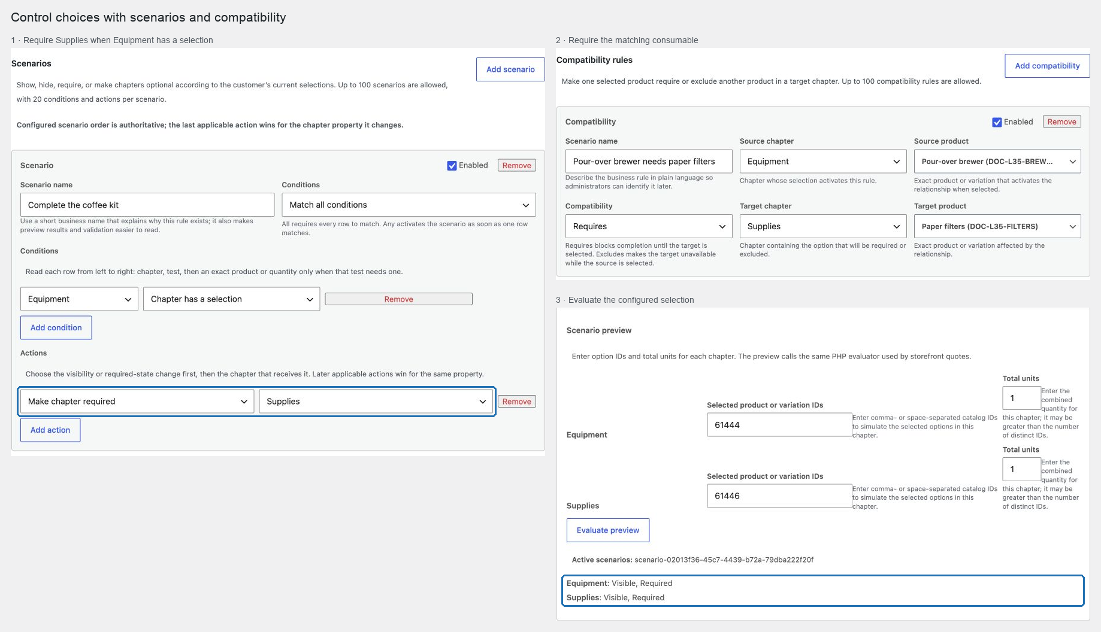Open the Match all conditions dropdown
This screenshot has width=1101, height=632.
pos(409,205)
